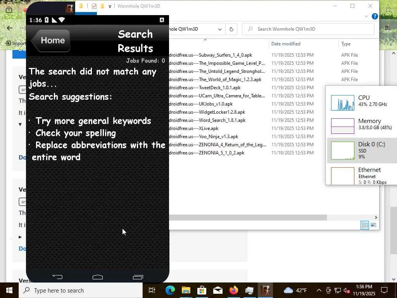Screen dimensions: 397x298
Task: Open the CPU performance graph
Action: 343,102
